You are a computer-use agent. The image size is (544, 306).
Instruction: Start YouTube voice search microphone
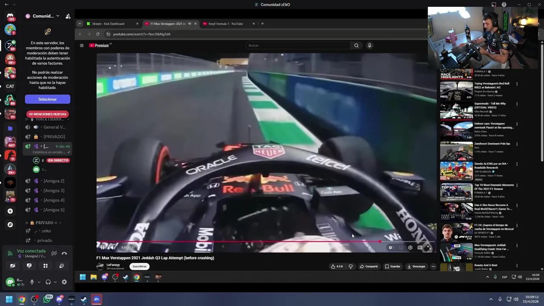369,45
